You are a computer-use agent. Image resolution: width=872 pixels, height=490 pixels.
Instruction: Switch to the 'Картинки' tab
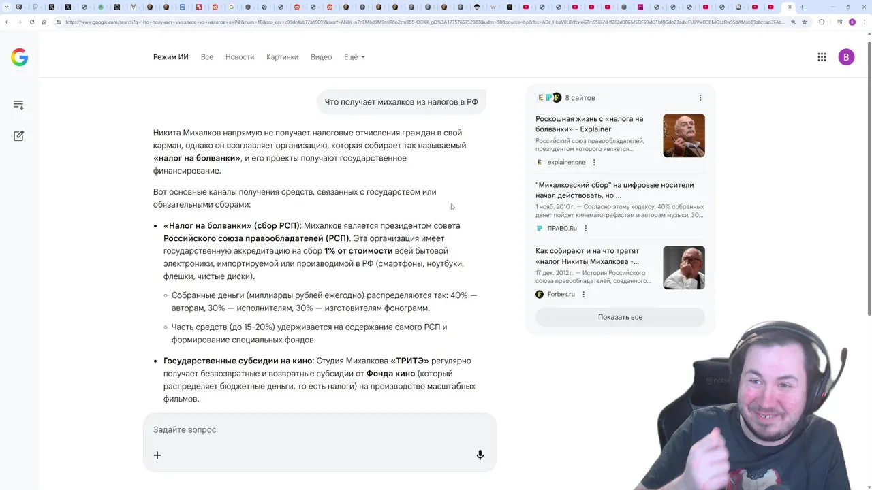pyautogui.click(x=283, y=57)
